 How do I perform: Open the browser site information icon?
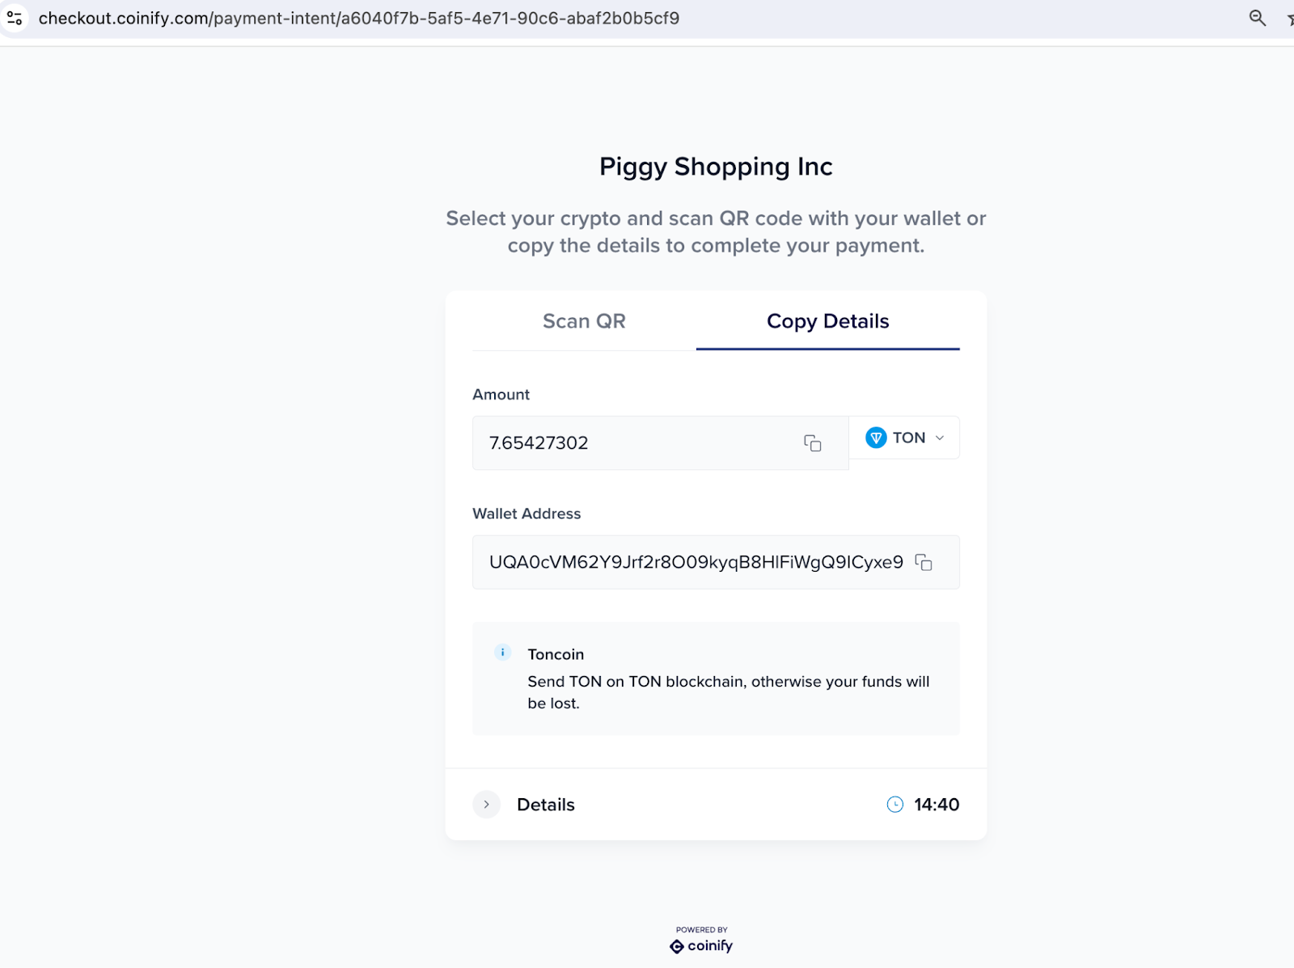(15, 18)
